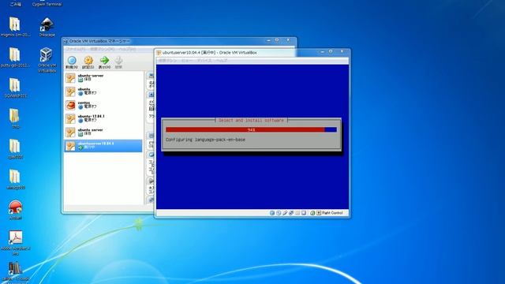Open the red mushroom application shortcut
Viewport: 505px width, 284px height.
pyautogui.click(x=15, y=210)
